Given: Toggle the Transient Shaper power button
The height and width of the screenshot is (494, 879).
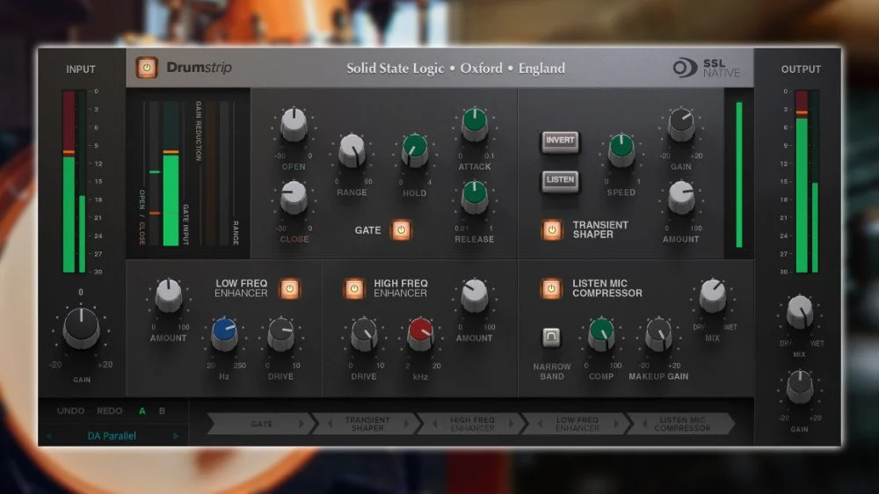Looking at the screenshot, I should click(552, 230).
